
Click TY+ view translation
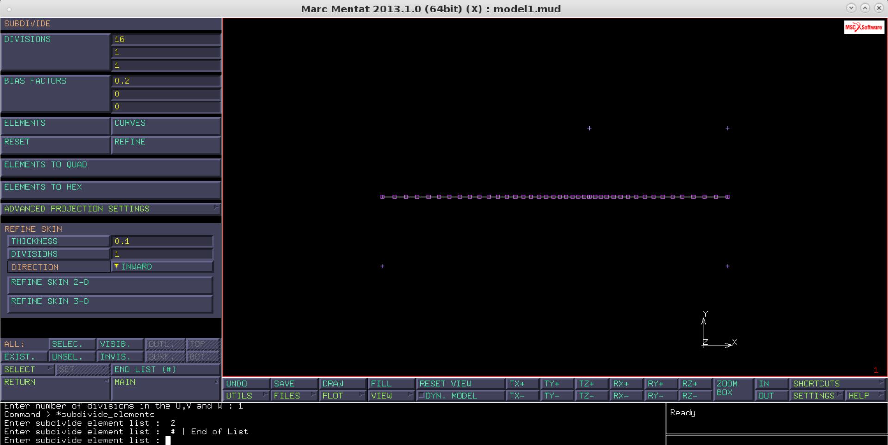tap(557, 384)
